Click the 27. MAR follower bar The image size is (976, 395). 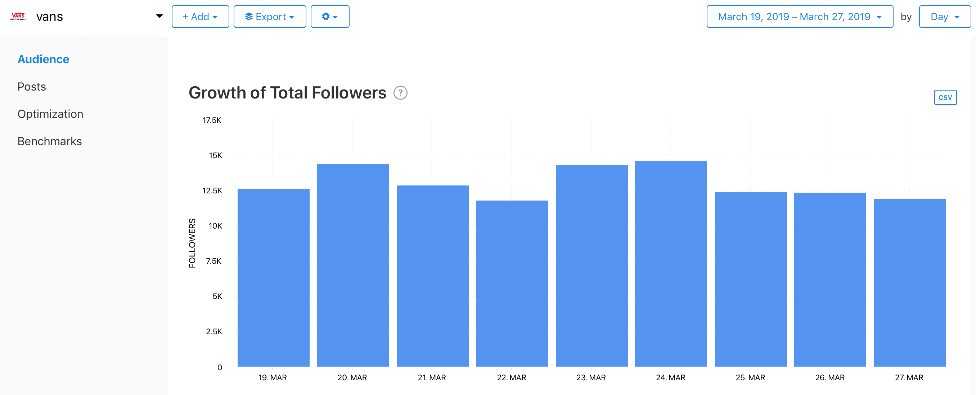click(x=910, y=283)
